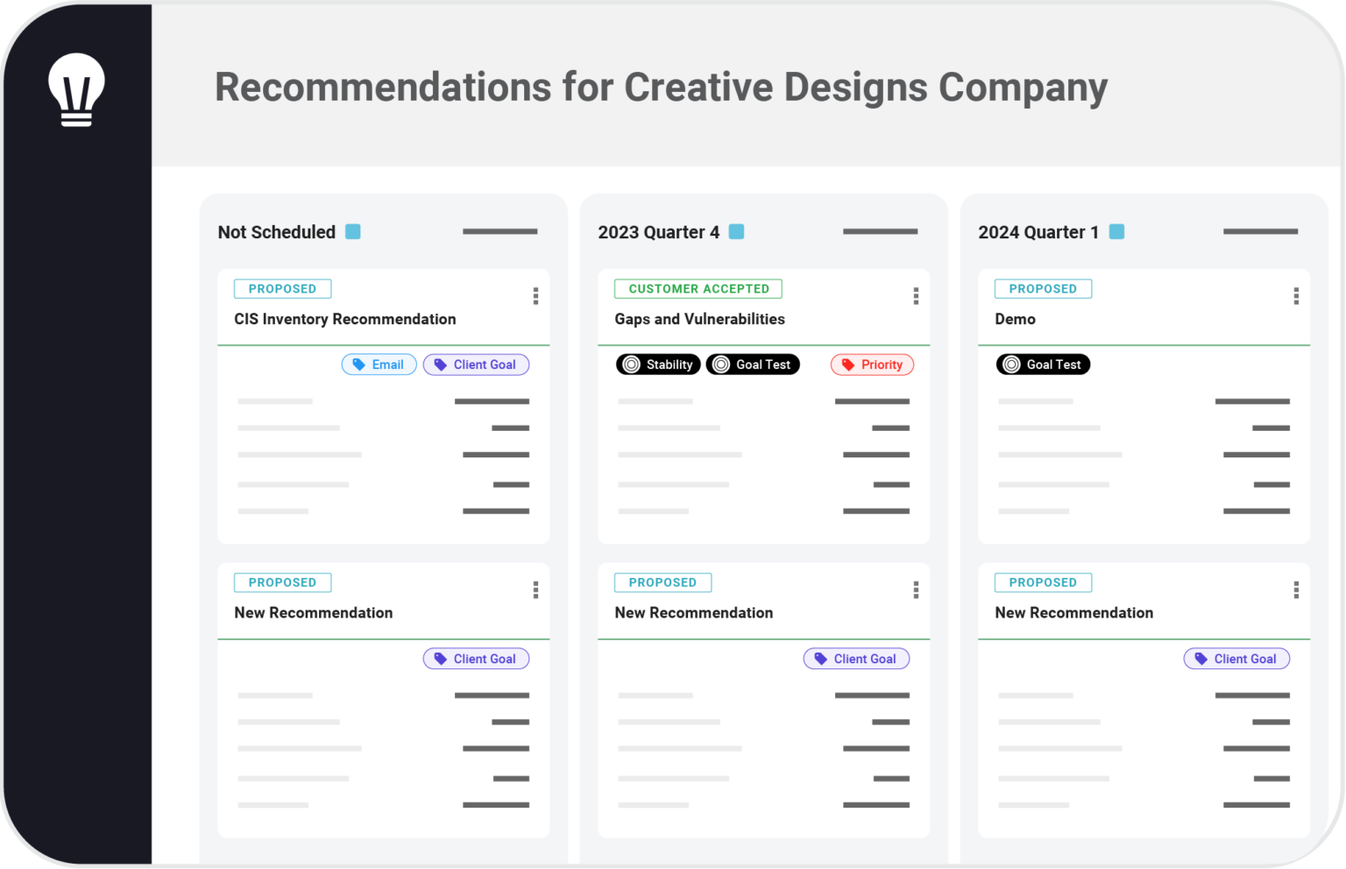Open the Gaps and Vulnerabilities recommendation title
This screenshot has width=1346, height=869.
pos(699,319)
